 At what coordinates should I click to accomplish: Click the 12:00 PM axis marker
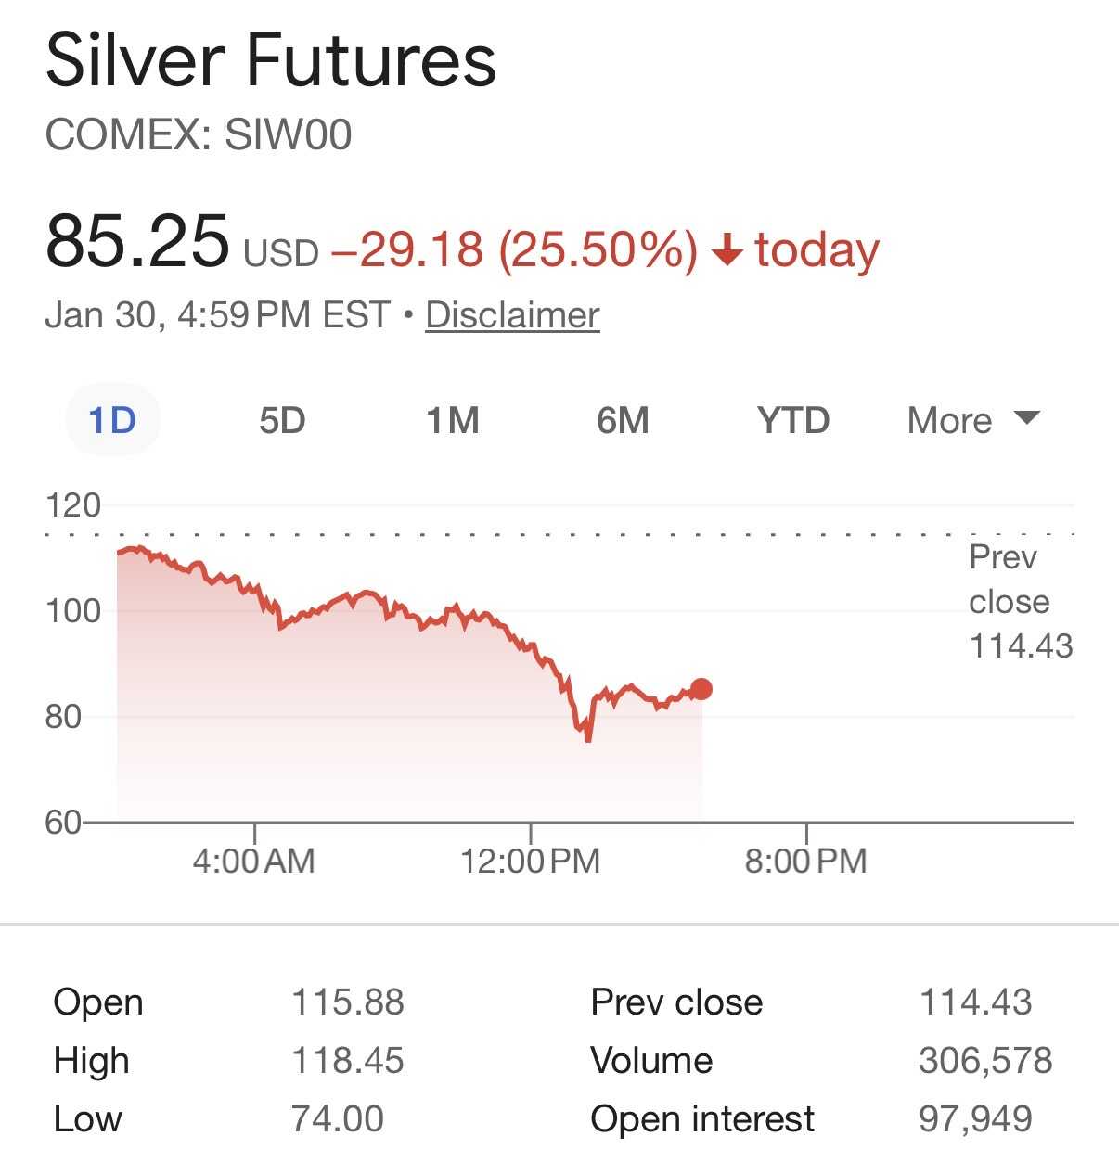pyautogui.click(x=531, y=861)
